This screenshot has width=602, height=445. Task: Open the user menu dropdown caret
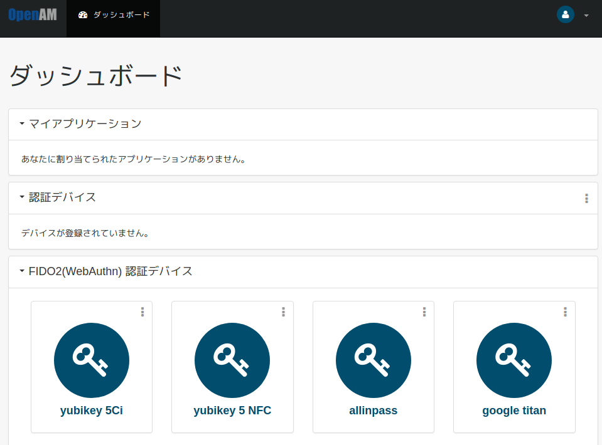586,16
